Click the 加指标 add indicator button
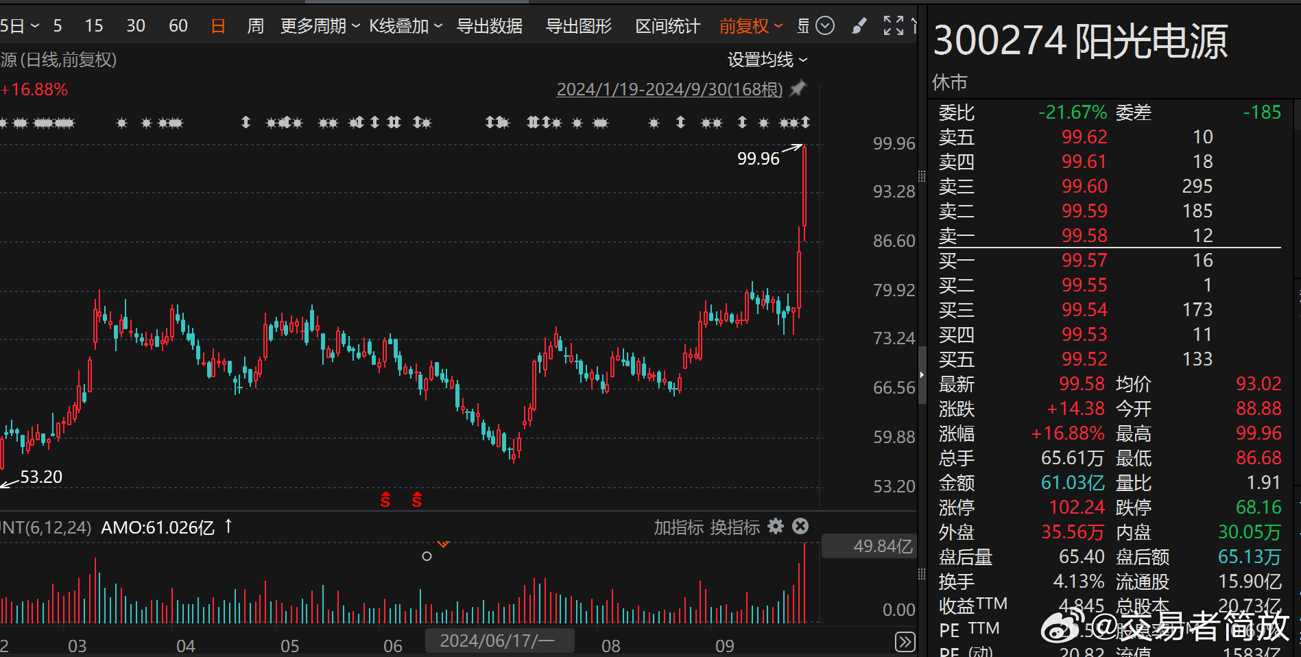Viewport: 1301px width, 657px height. (679, 527)
